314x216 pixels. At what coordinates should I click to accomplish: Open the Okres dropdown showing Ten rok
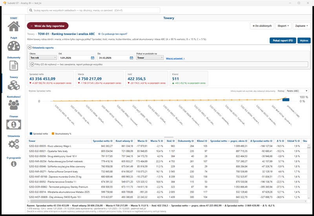[x=43, y=58]
